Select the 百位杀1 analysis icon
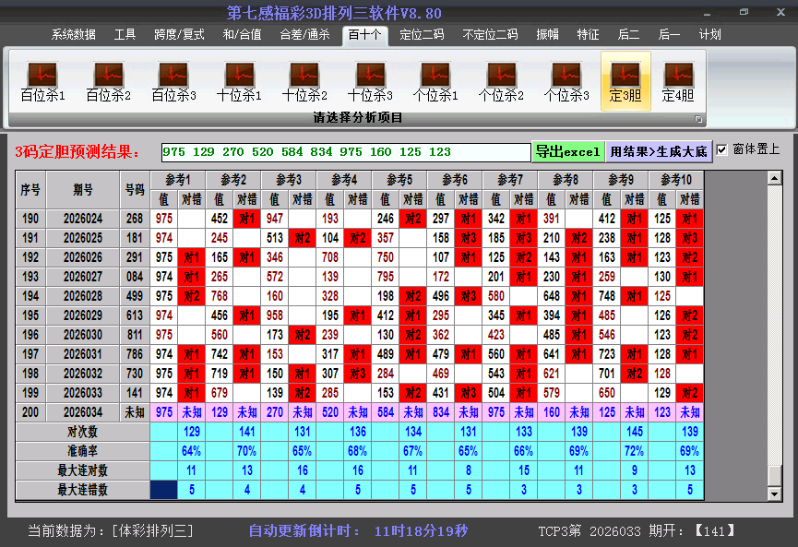This screenshot has width=798, height=547. (x=42, y=81)
